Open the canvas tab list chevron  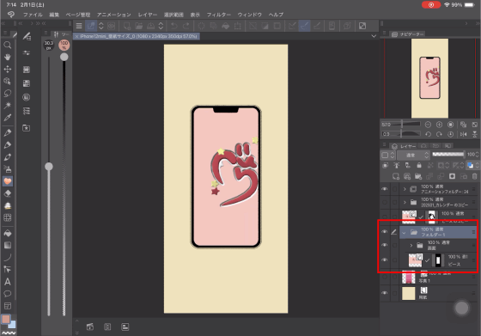click(374, 36)
